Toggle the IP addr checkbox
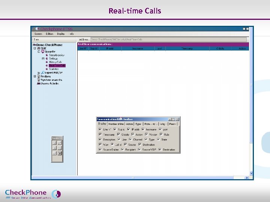The image size is (270, 202). point(129,129)
